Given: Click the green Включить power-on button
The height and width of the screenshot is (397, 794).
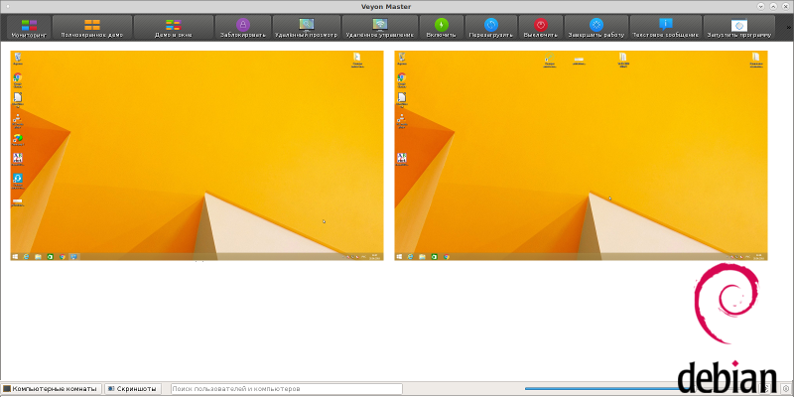Looking at the screenshot, I should tap(442, 28).
